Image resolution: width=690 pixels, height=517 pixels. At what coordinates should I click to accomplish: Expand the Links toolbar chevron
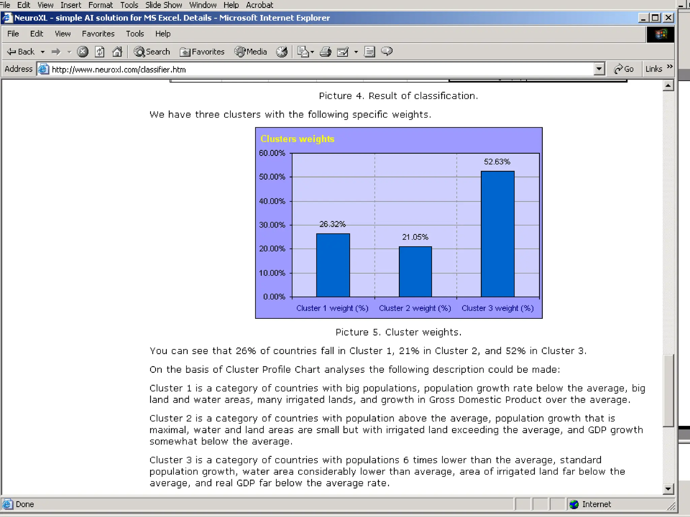670,67
